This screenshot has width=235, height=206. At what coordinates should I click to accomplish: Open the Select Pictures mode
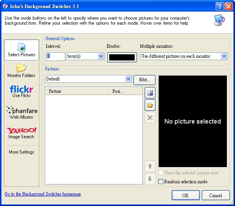(22, 50)
